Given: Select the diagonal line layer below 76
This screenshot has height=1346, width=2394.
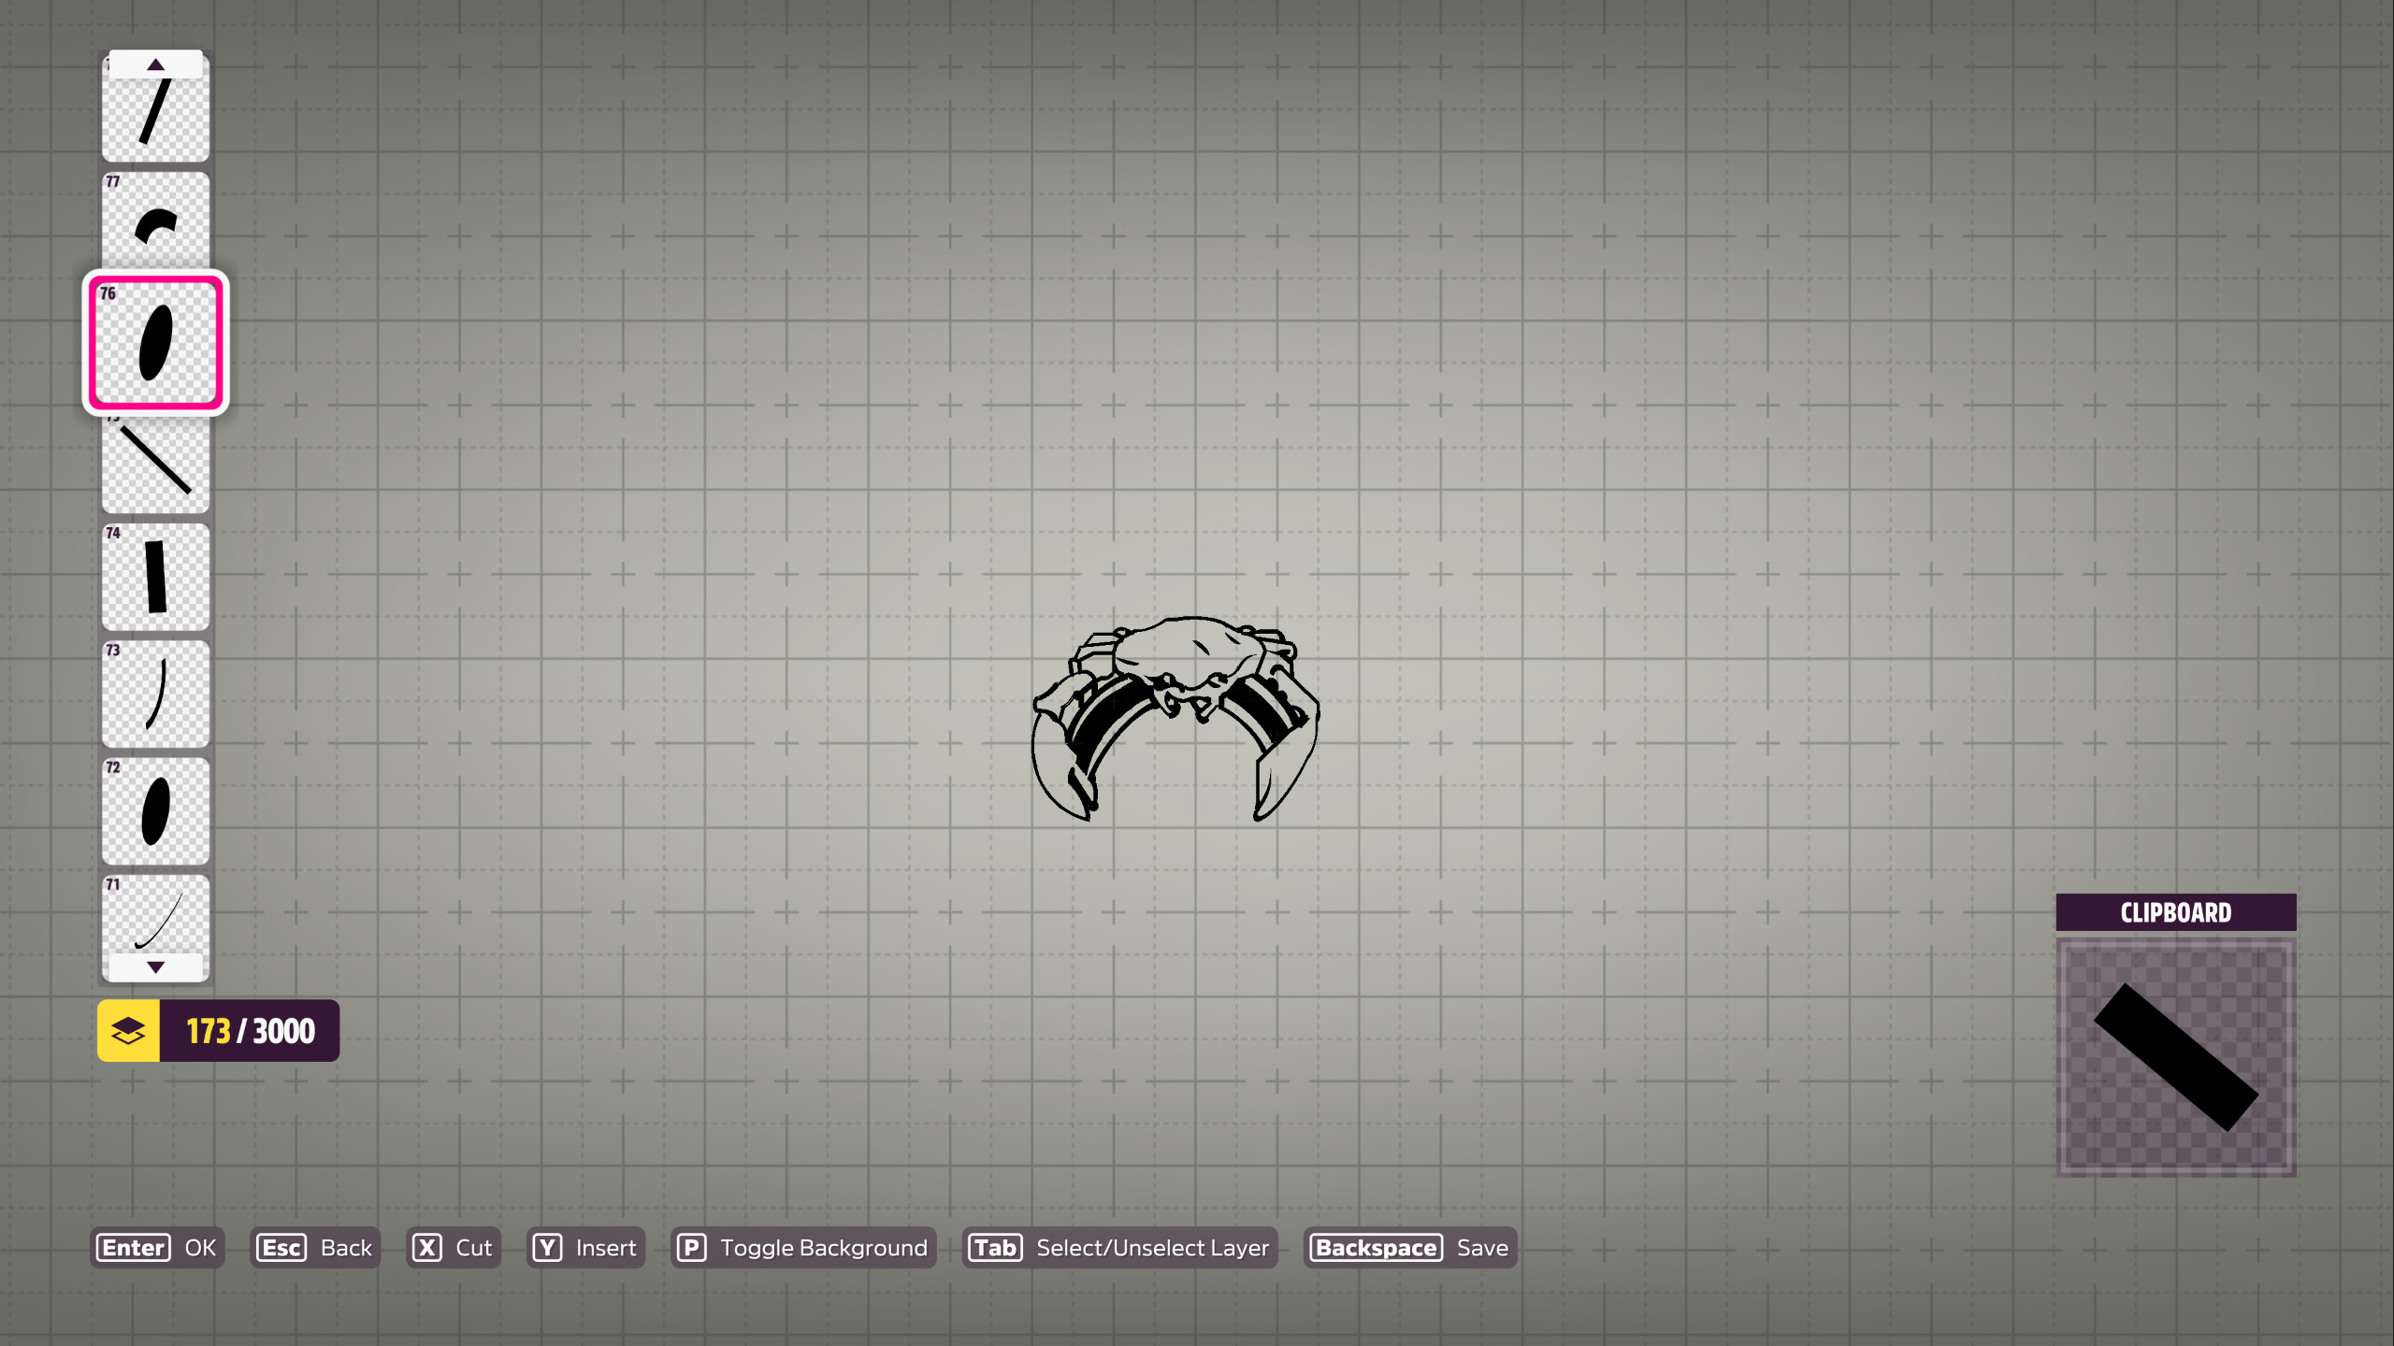Looking at the screenshot, I should click(155, 463).
